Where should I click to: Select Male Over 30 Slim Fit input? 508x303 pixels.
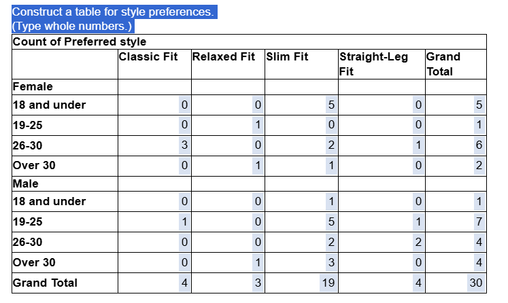pyautogui.click(x=331, y=263)
